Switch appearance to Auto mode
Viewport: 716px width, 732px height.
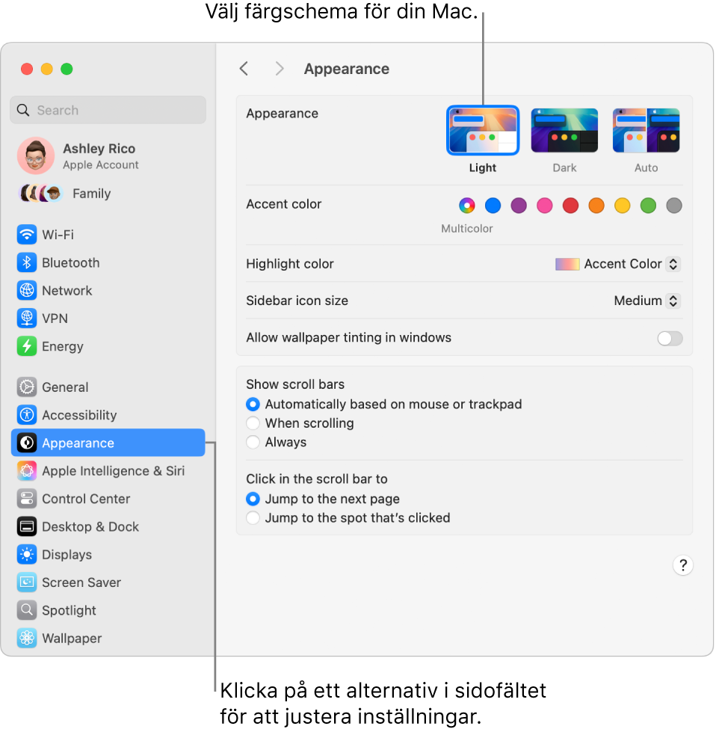point(646,130)
